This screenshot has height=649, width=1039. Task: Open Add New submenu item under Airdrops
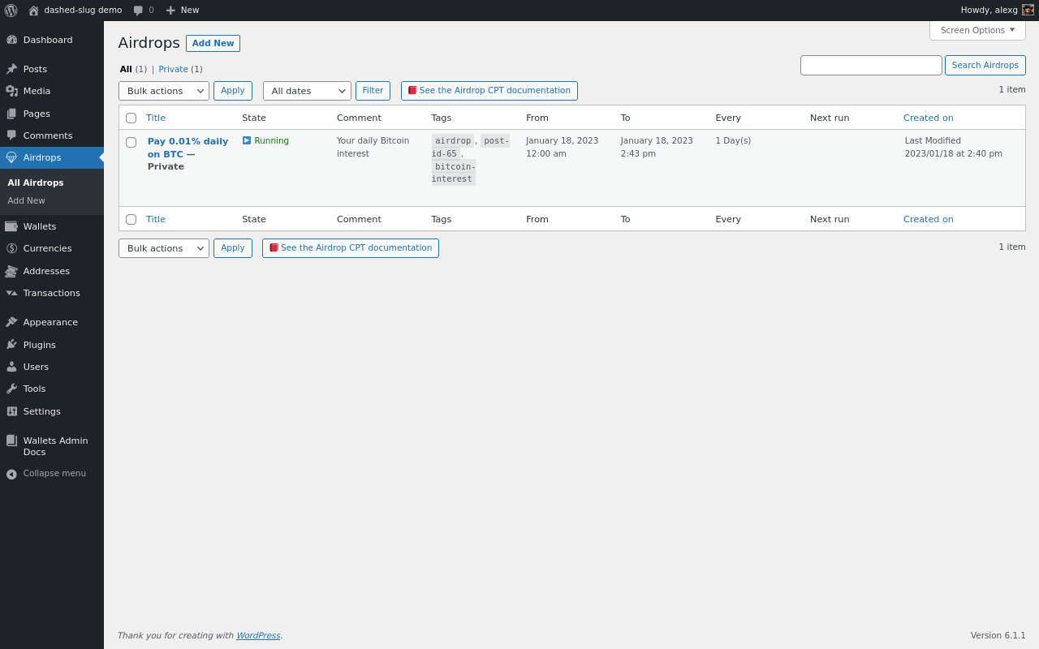[27, 200]
